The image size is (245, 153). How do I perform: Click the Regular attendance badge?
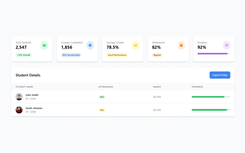(157, 55)
